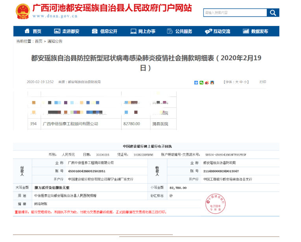301x242 pixels.
Task: Go to the 公共服务 section
Action: (180, 32)
